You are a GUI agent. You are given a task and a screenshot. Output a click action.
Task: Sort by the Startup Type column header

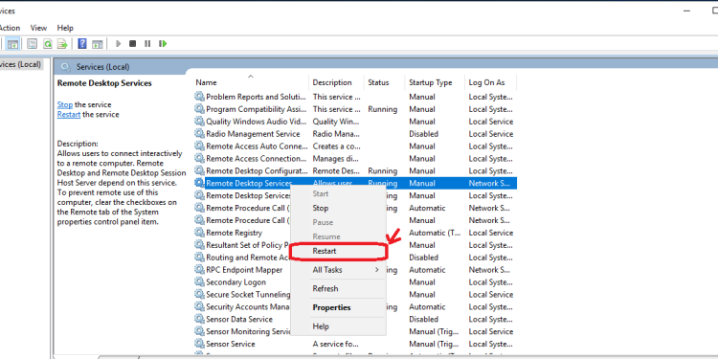click(435, 83)
